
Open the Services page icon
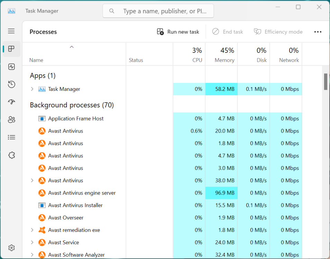pos(11,155)
